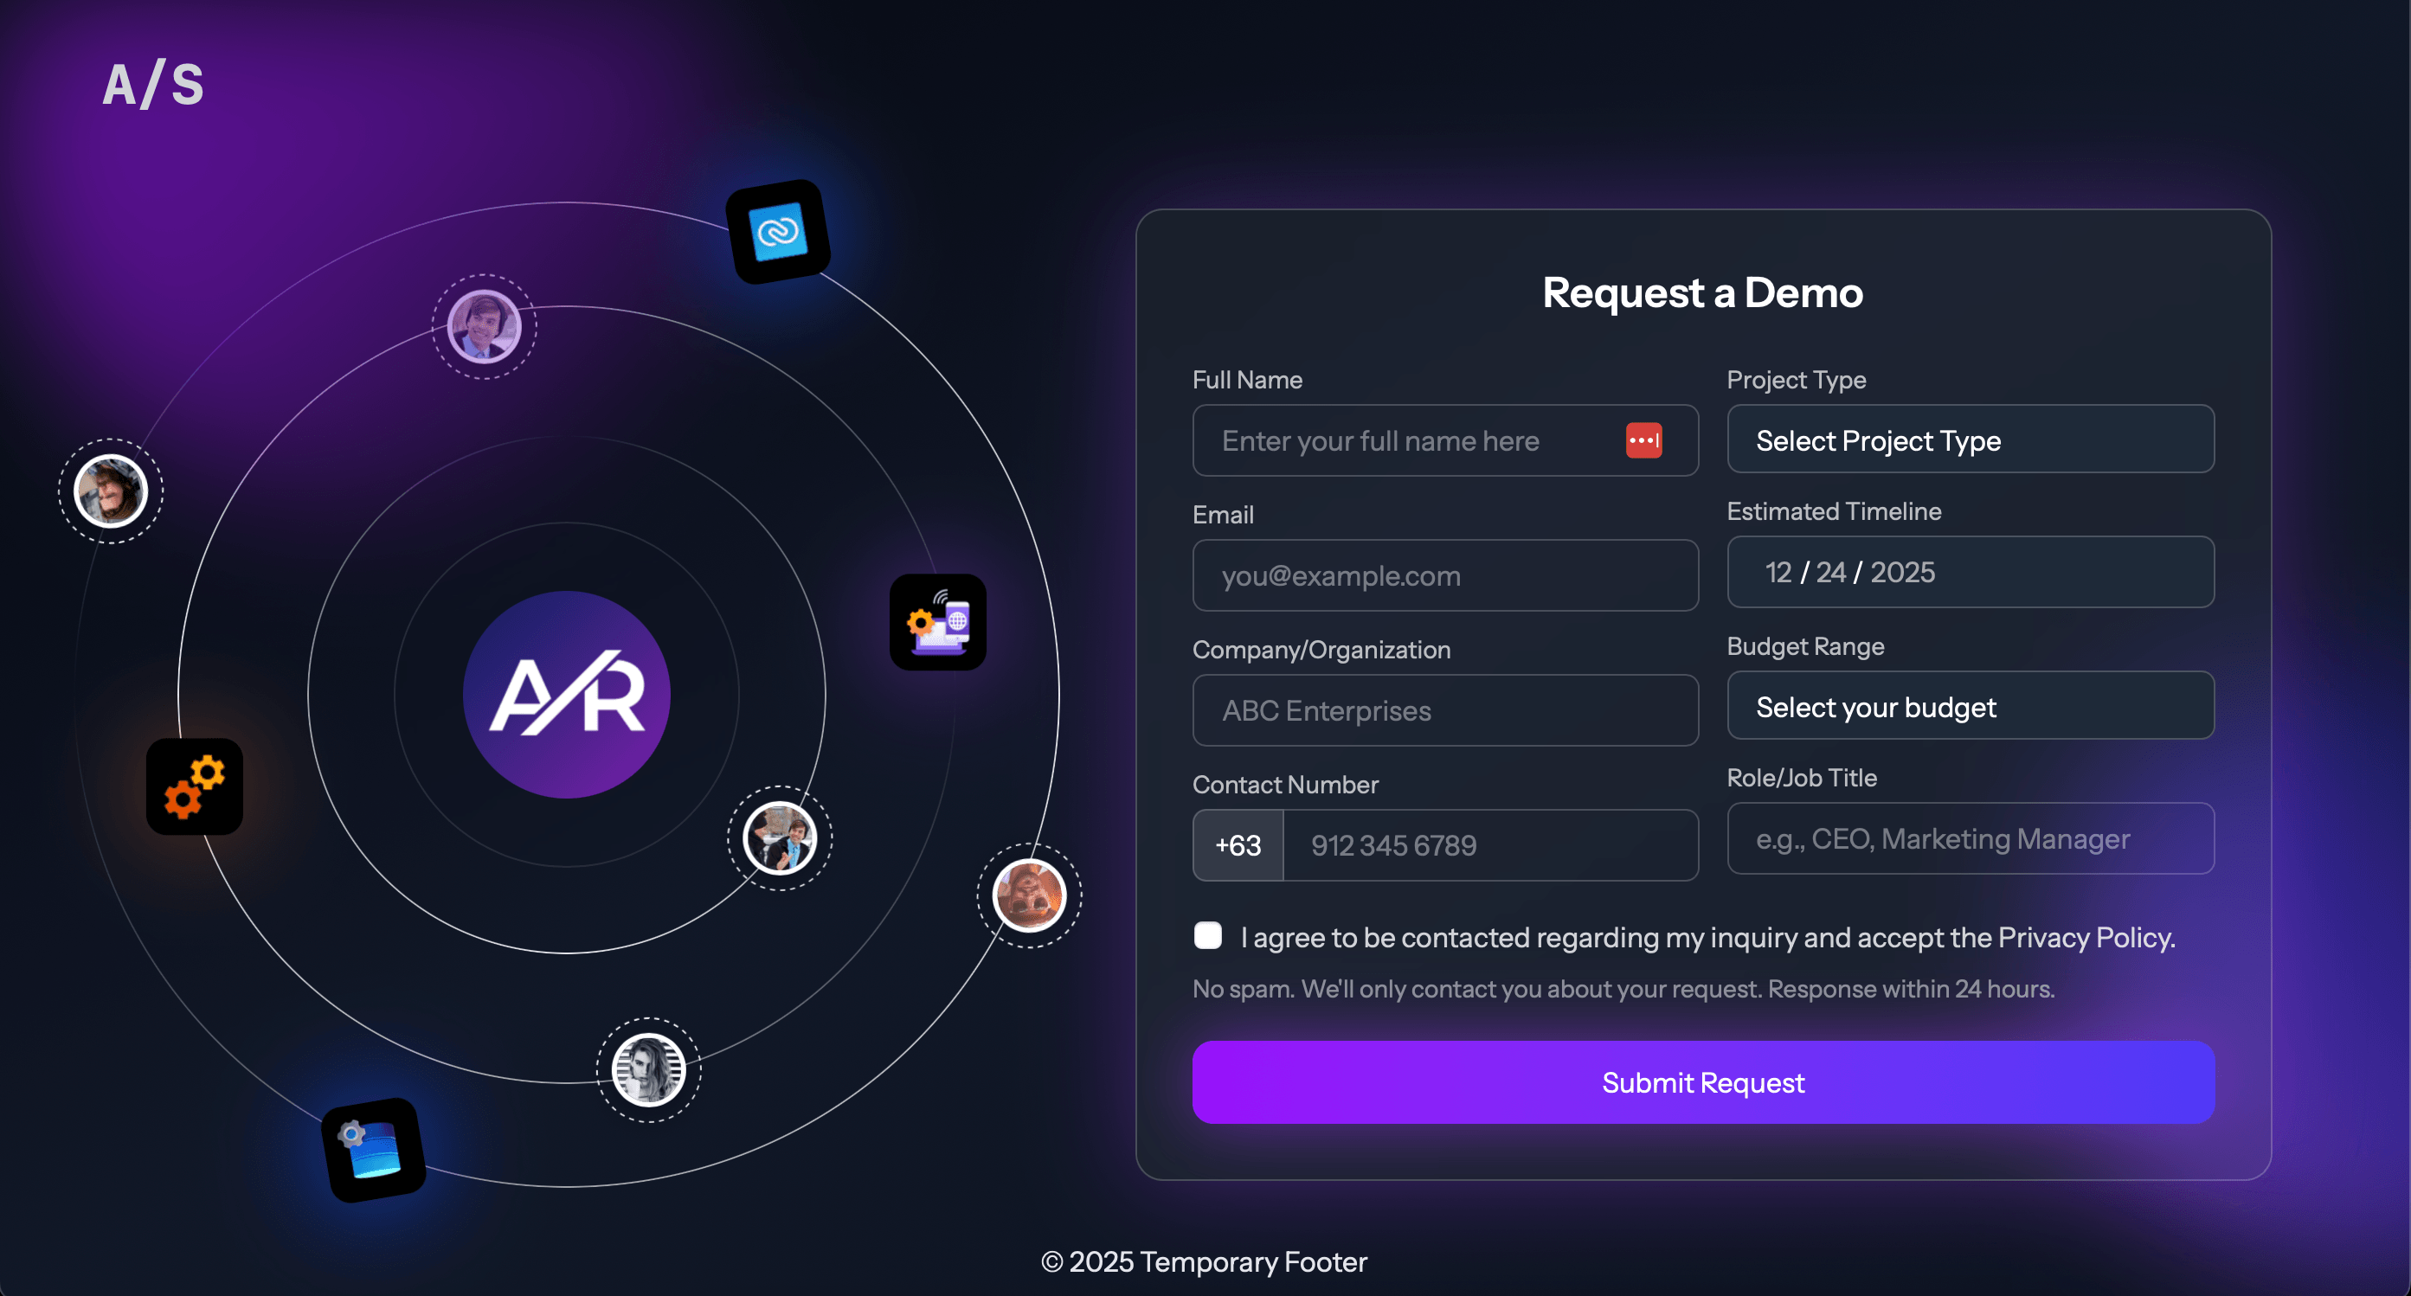Click the "Budget Range" field label

pos(1805,646)
